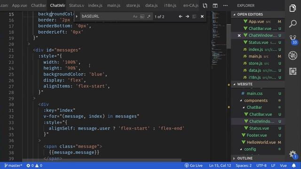Open App.vue from open editors list
The height and width of the screenshot is (169, 301).
(x=258, y=22)
